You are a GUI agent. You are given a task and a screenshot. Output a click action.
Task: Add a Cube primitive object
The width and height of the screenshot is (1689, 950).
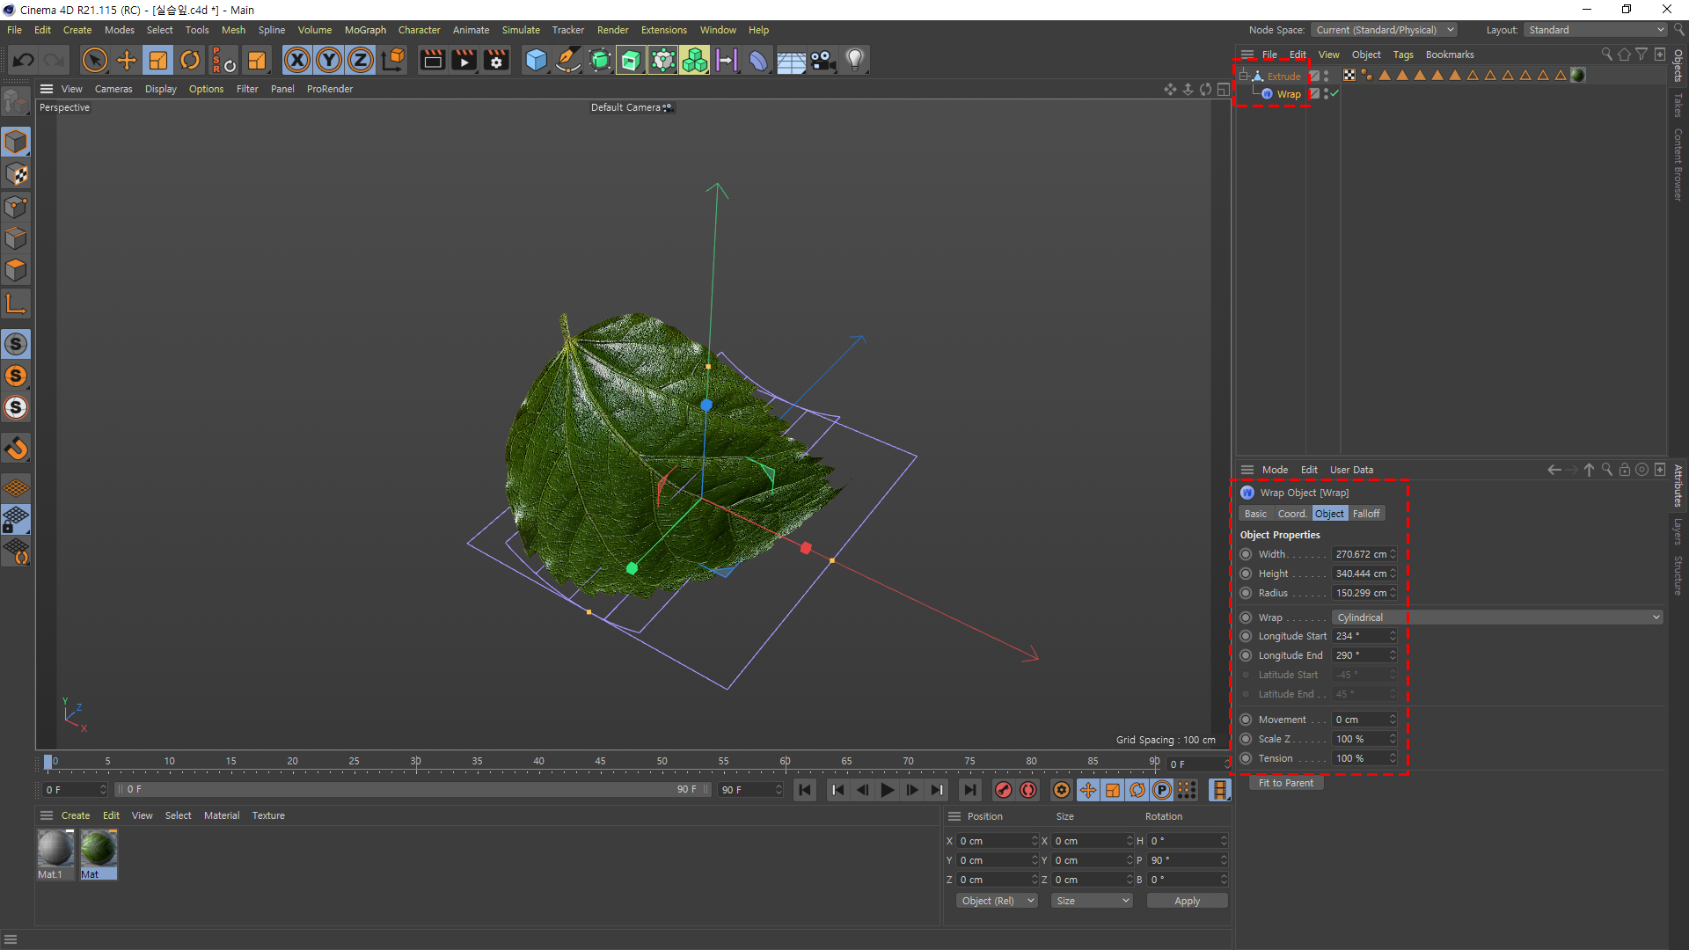coord(536,60)
